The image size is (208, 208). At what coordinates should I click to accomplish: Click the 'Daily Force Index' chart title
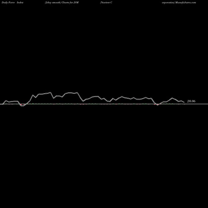(12, 2)
